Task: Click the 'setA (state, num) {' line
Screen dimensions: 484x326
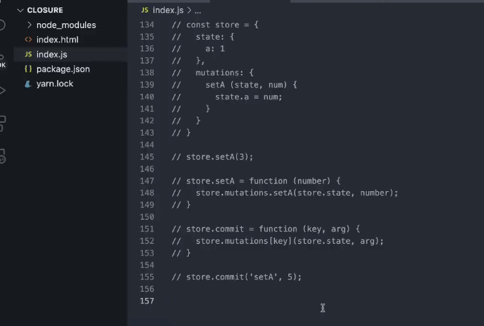Action: (x=234, y=85)
